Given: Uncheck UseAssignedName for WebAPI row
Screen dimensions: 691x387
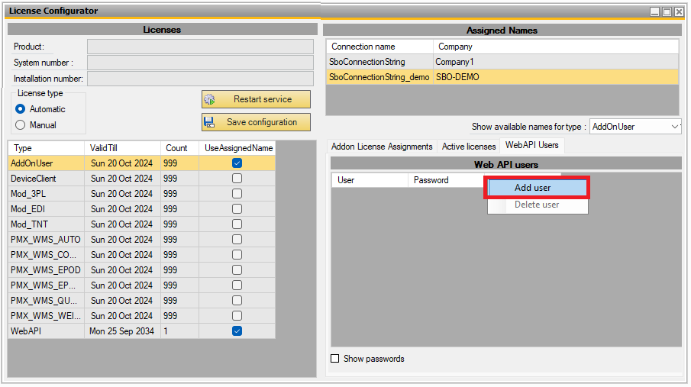Looking at the screenshot, I should (x=237, y=331).
